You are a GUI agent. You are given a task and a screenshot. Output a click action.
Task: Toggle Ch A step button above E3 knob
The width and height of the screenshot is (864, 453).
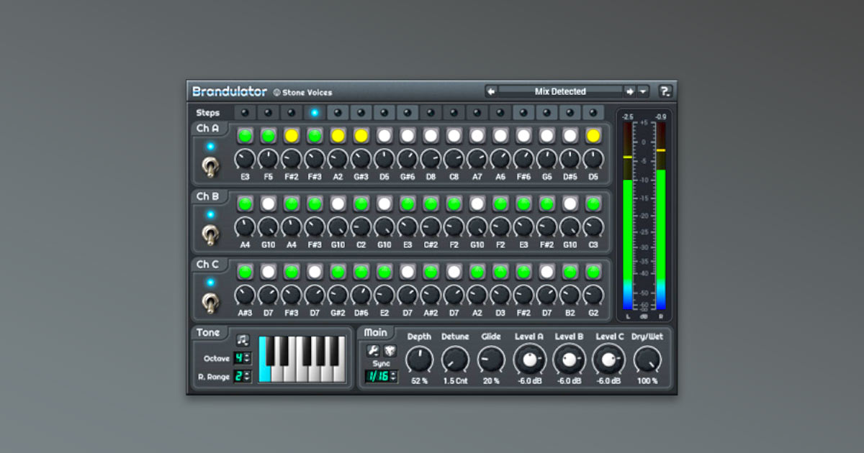(245, 135)
